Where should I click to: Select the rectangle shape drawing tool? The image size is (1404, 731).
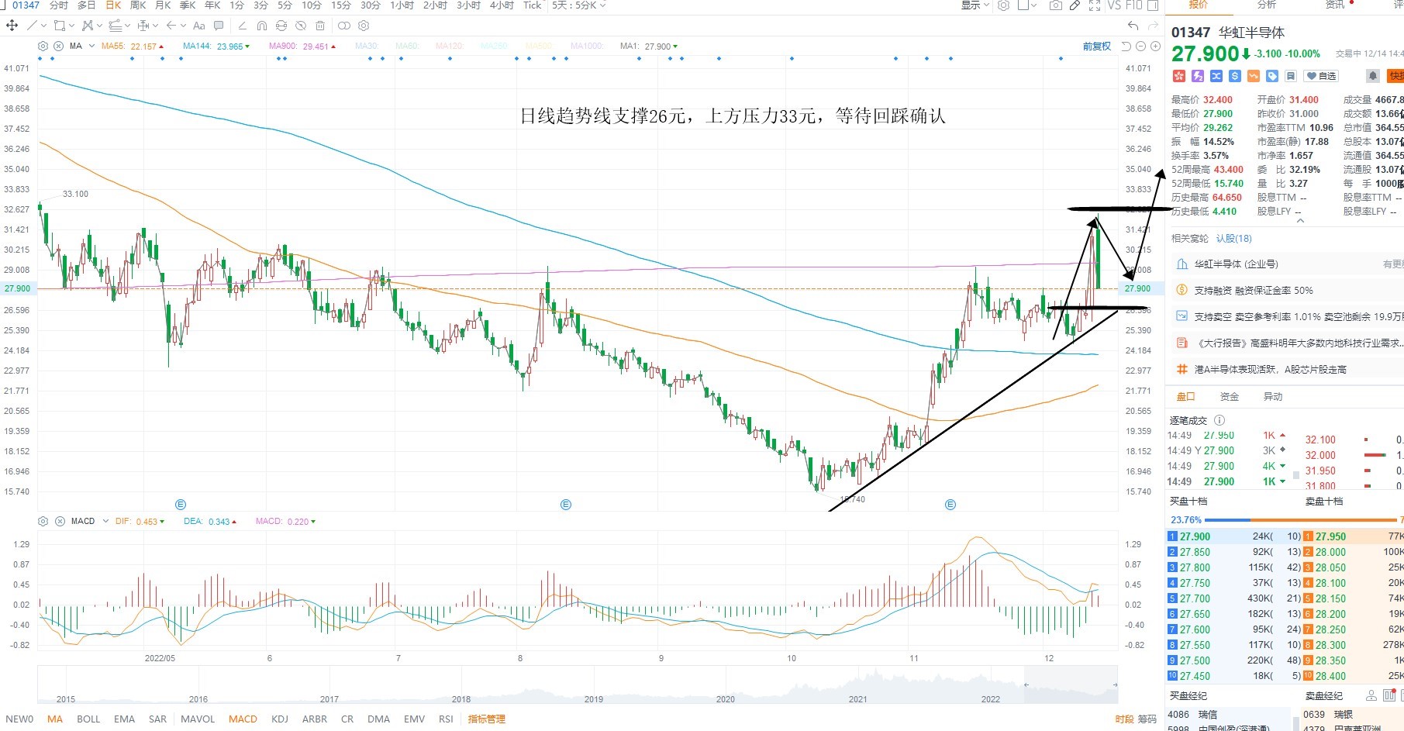[x=59, y=26]
